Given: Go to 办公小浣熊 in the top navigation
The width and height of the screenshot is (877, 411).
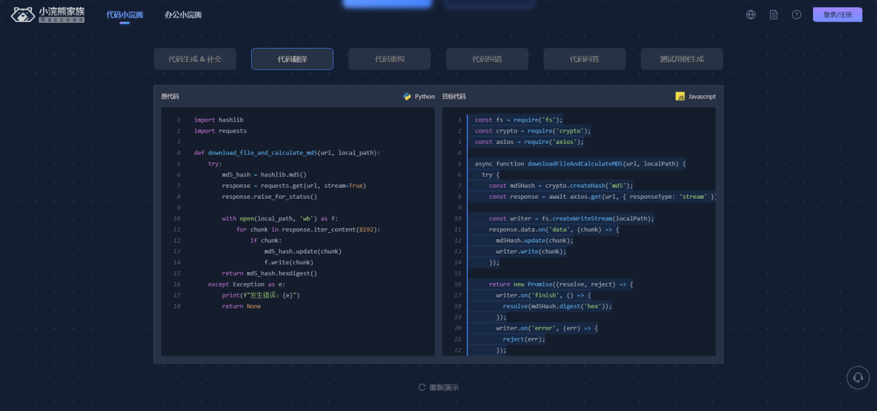Looking at the screenshot, I should tap(183, 15).
